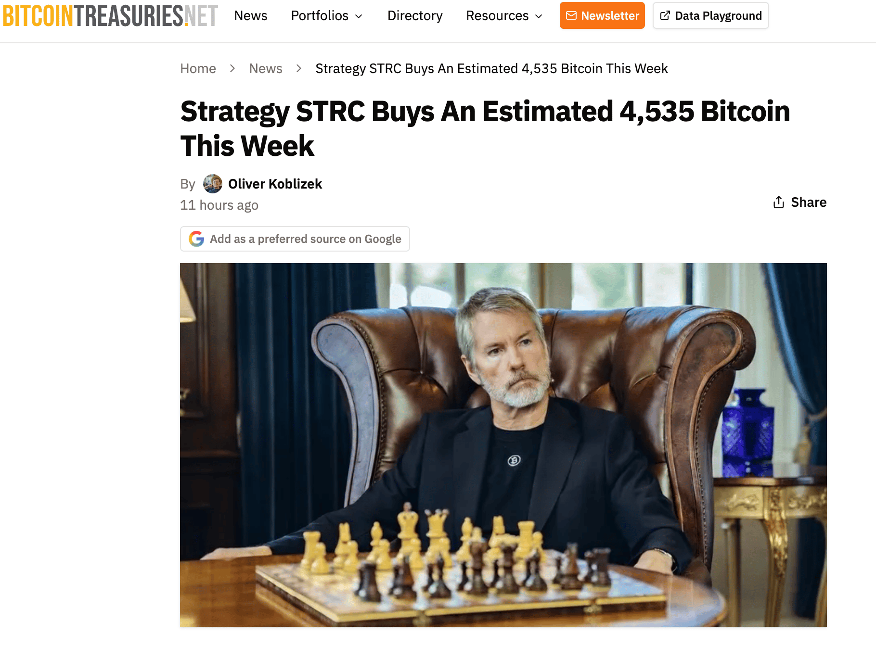Image resolution: width=876 pixels, height=659 pixels.
Task: Click the breadcrumb arrow after Home
Action: [232, 68]
